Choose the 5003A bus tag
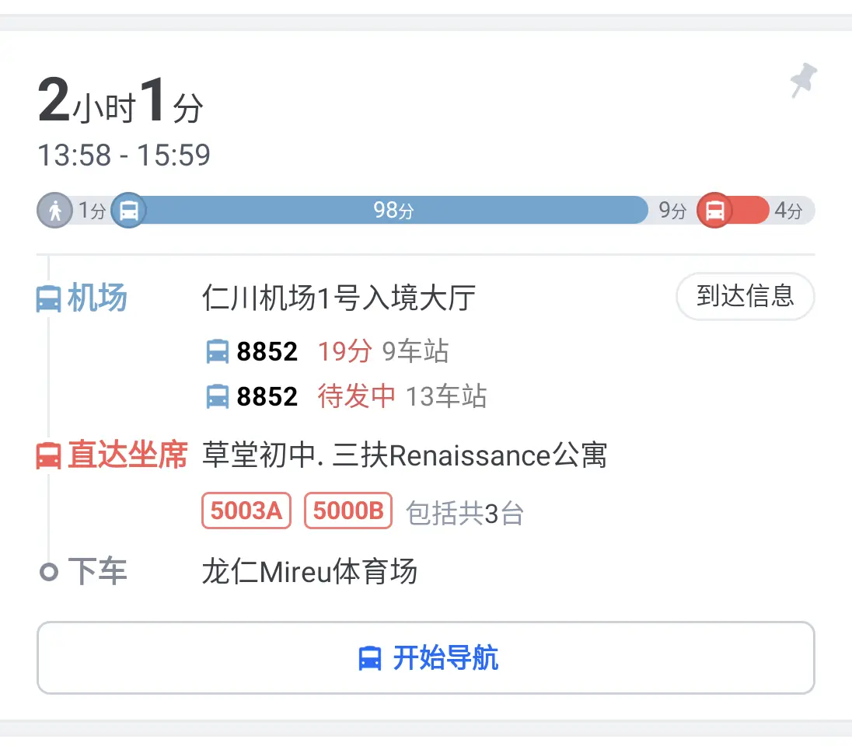The image size is (852, 746). [246, 511]
